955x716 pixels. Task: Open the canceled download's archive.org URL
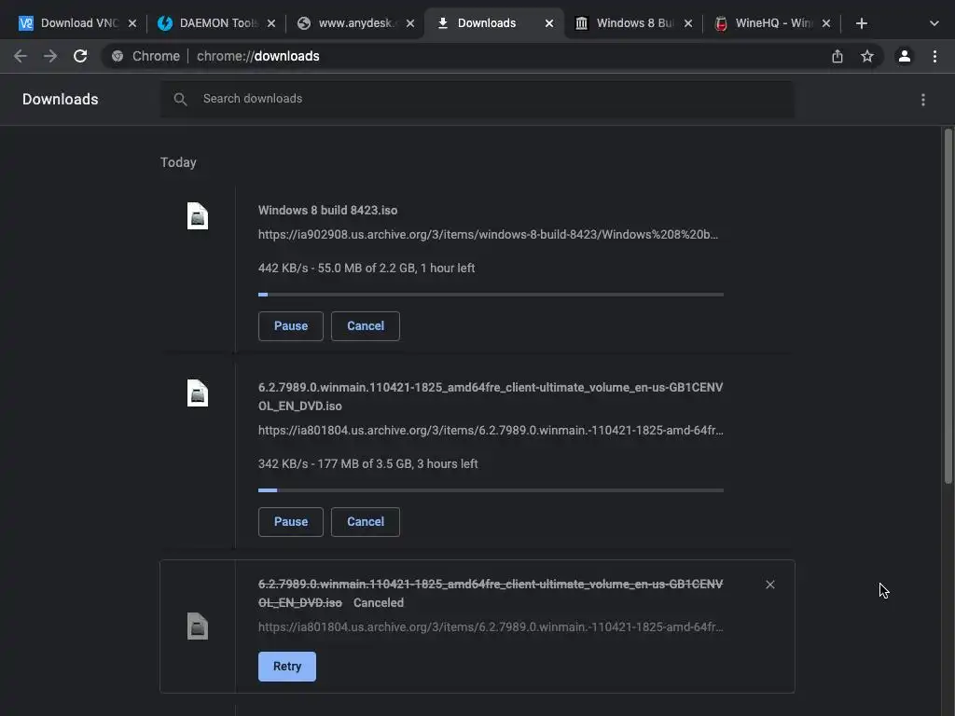pyautogui.click(x=491, y=626)
